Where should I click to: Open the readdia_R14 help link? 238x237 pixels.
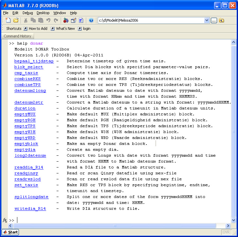click(29, 167)
